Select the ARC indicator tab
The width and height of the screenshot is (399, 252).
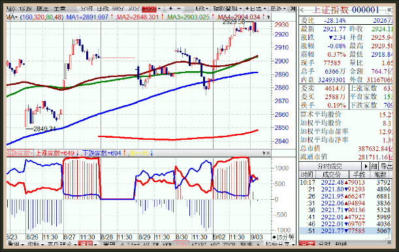pos(215,244)
